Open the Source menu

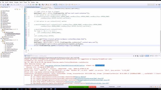point(7,2)
